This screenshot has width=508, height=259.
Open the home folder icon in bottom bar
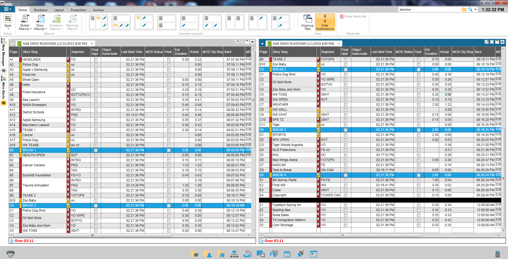(221, 254)
